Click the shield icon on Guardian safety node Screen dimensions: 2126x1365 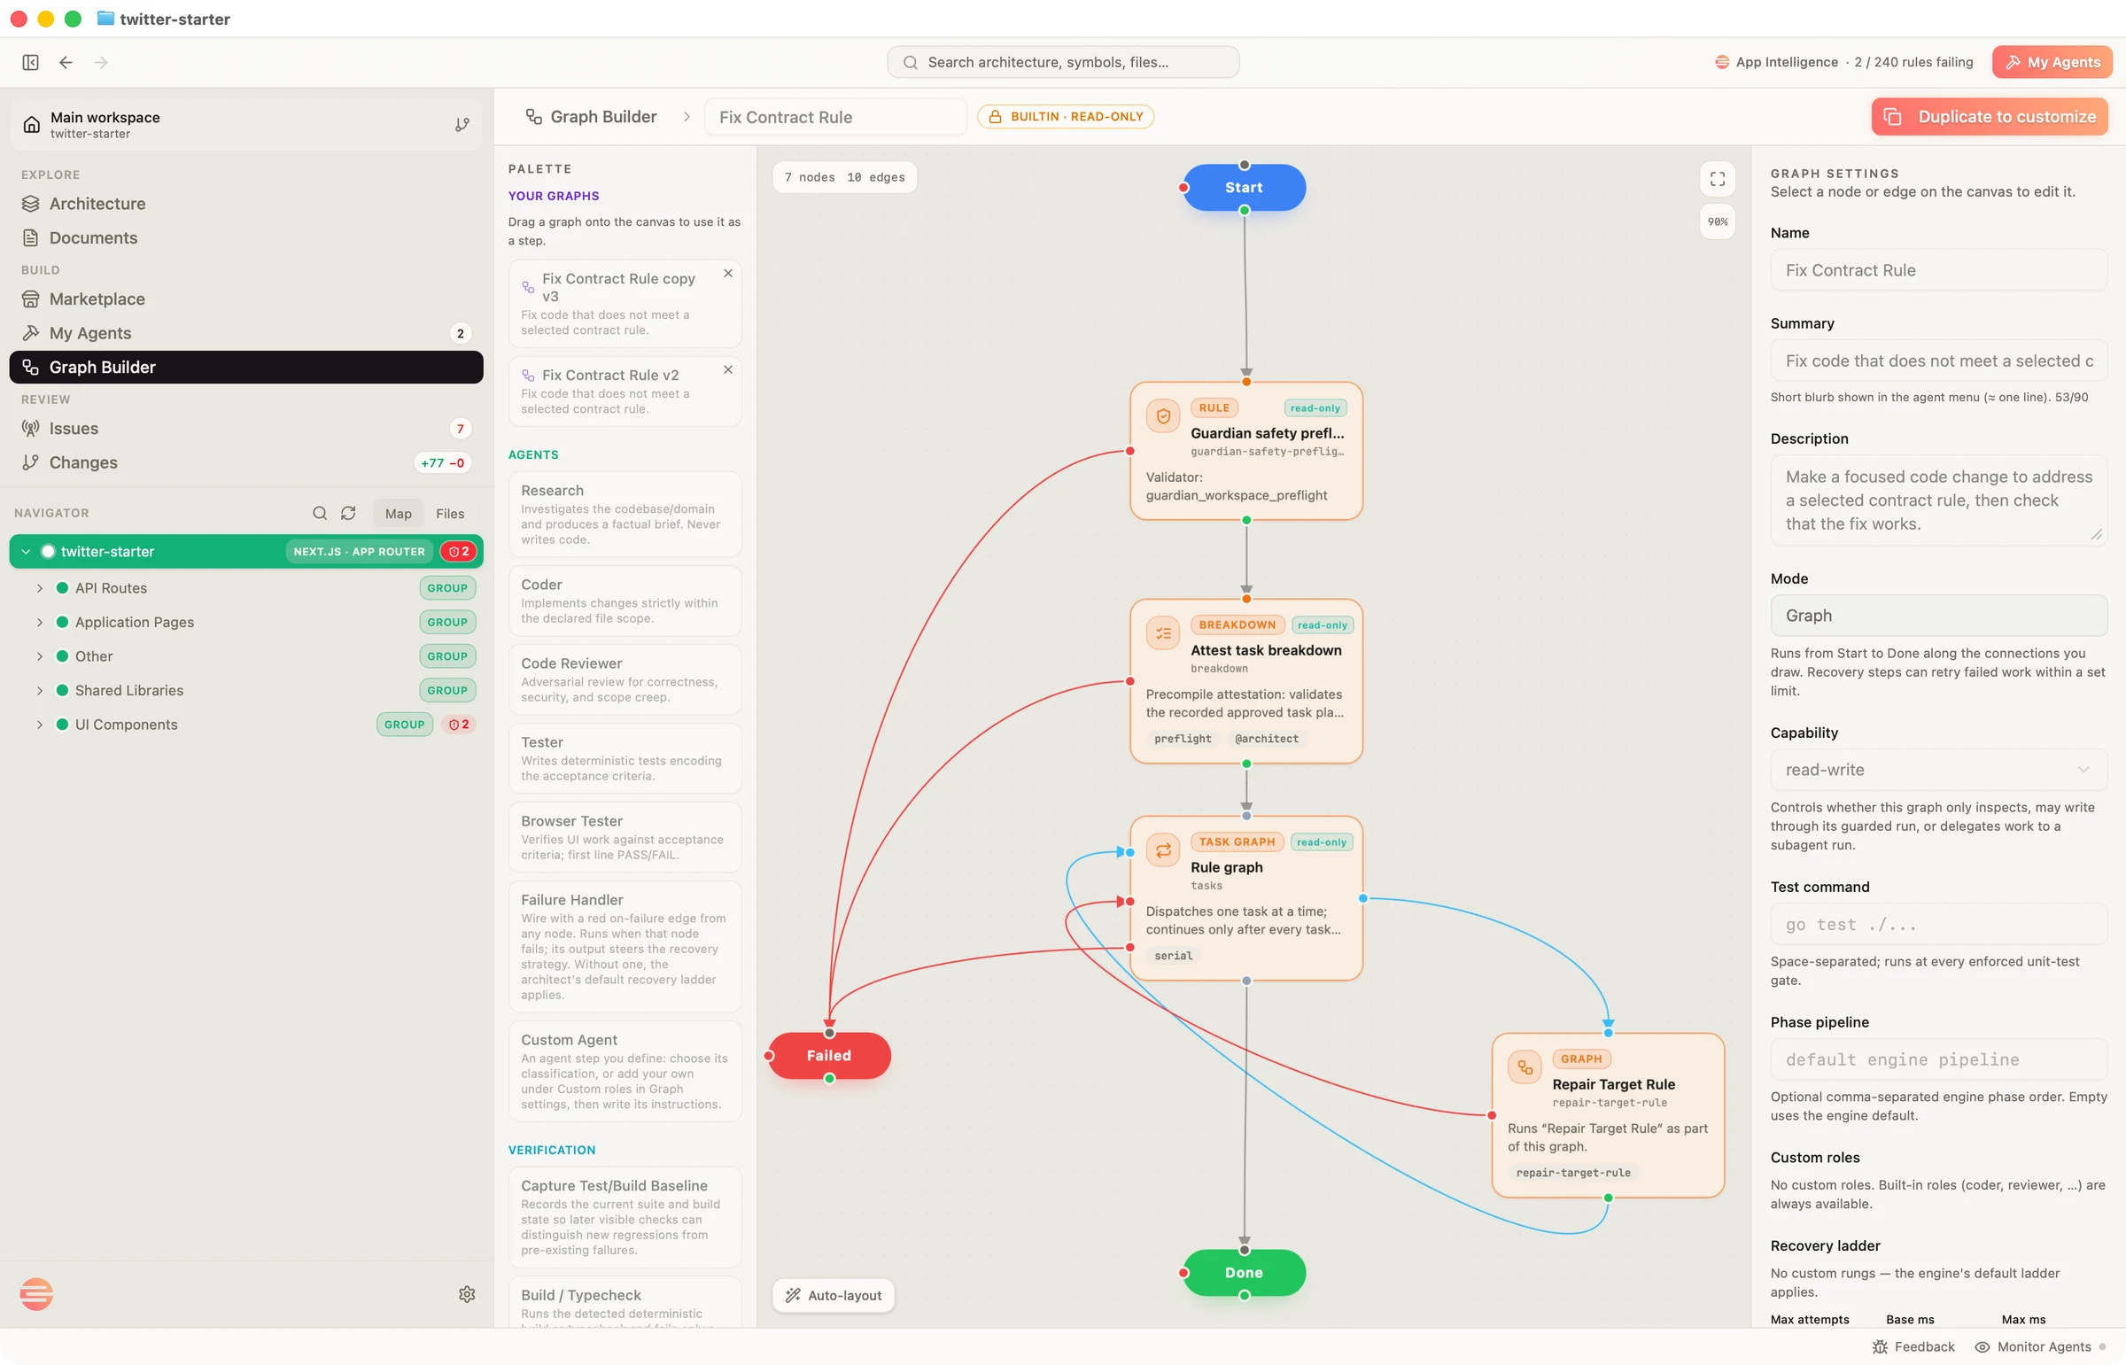tap(1163, 416)
